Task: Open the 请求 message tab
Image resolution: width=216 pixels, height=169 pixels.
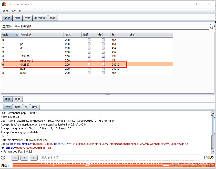Action: click(x=8, y=99)
